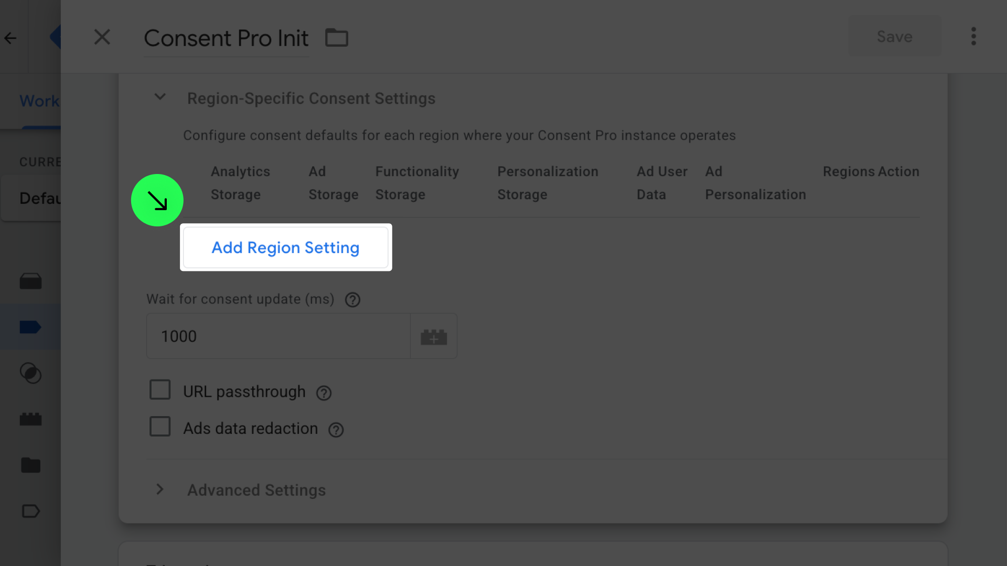
Task: Select the Action column header
Action: pyautogui.click(x=898, y=172)
